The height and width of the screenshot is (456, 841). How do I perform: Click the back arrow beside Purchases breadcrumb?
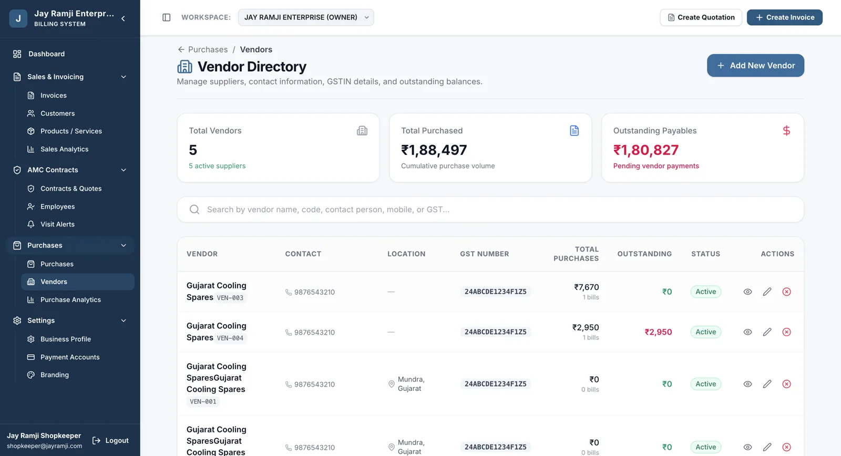coord(181,49)
